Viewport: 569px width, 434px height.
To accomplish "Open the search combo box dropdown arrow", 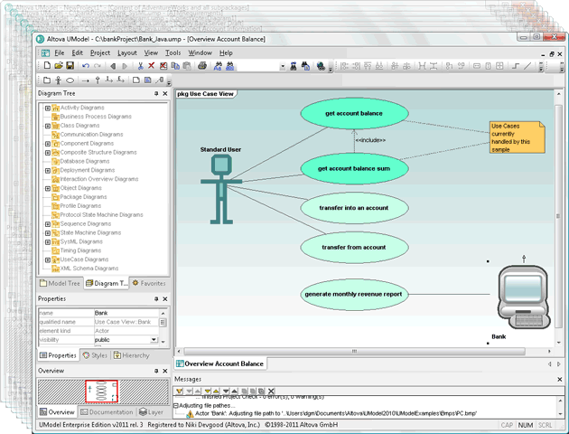I will tap(283, 67).
